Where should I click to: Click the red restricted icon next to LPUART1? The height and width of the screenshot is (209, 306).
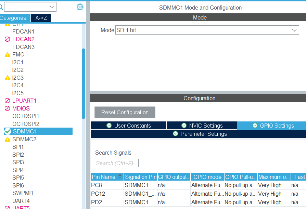pos(7,100)
